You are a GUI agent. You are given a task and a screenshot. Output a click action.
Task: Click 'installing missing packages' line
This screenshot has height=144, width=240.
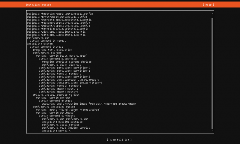62,122
